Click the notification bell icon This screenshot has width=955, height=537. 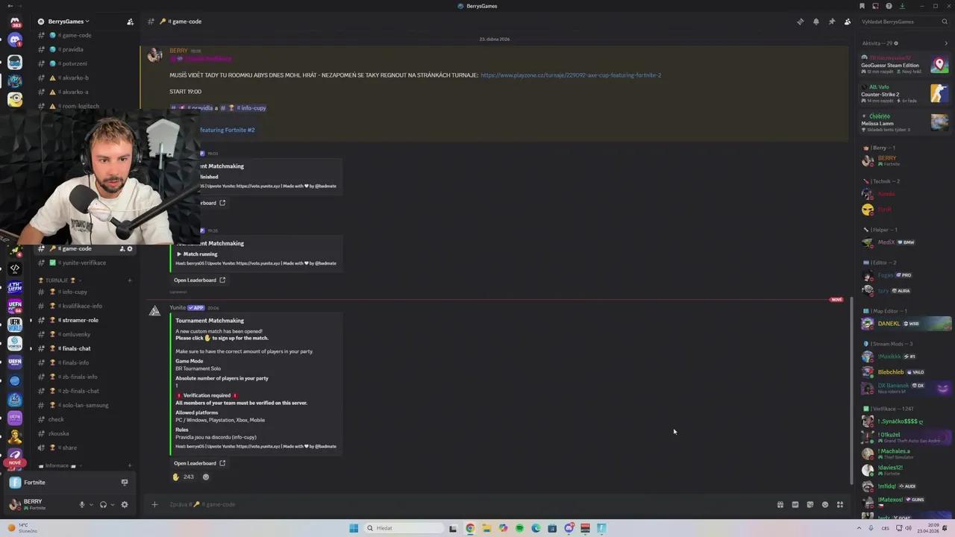coord(816,22)
